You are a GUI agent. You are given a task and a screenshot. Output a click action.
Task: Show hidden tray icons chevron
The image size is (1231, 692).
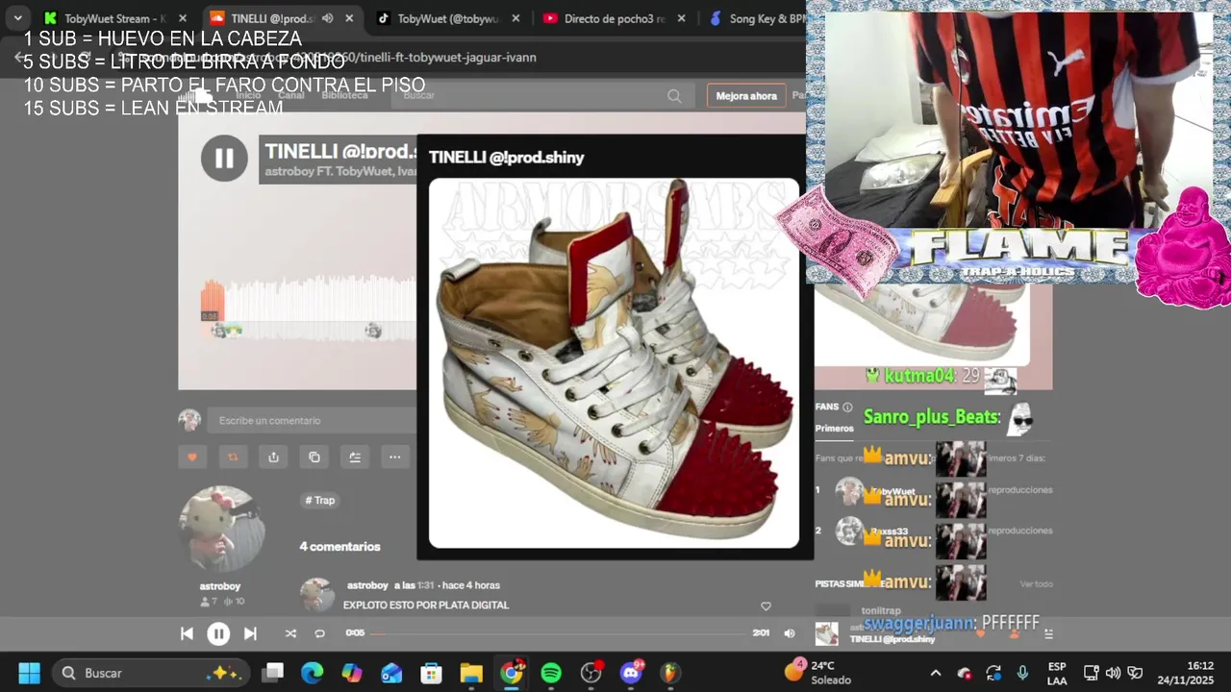point(936,673)
